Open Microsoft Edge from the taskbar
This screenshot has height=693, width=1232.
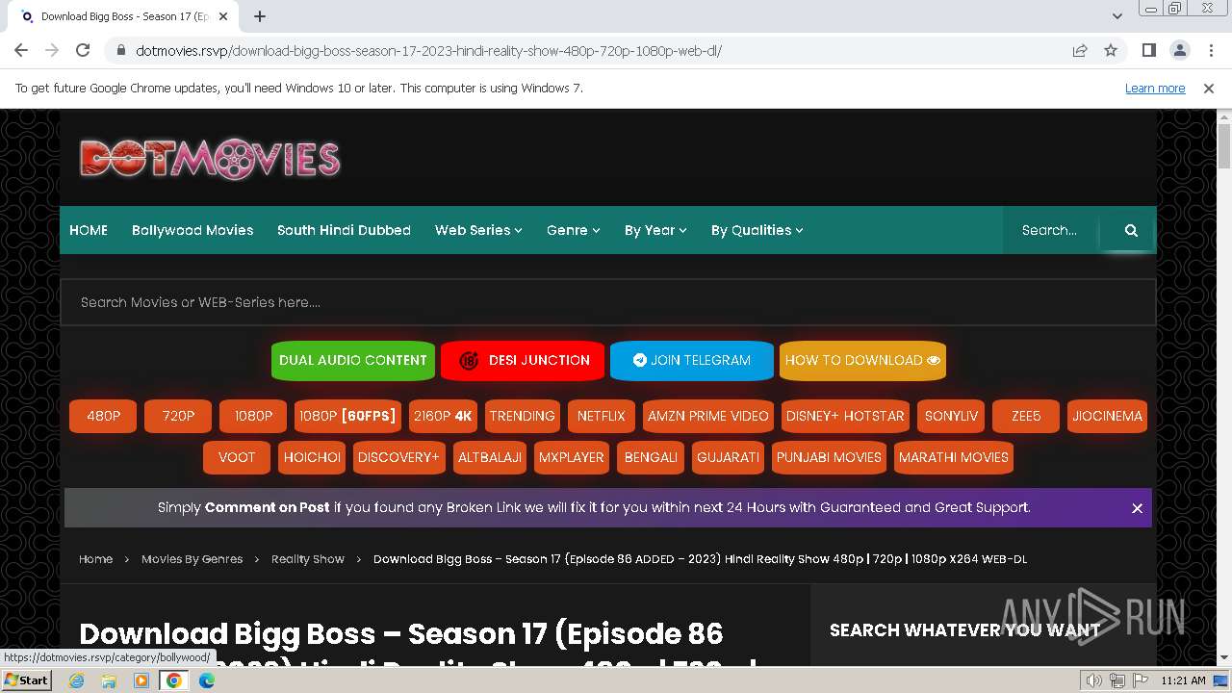[x=207, y=680]
